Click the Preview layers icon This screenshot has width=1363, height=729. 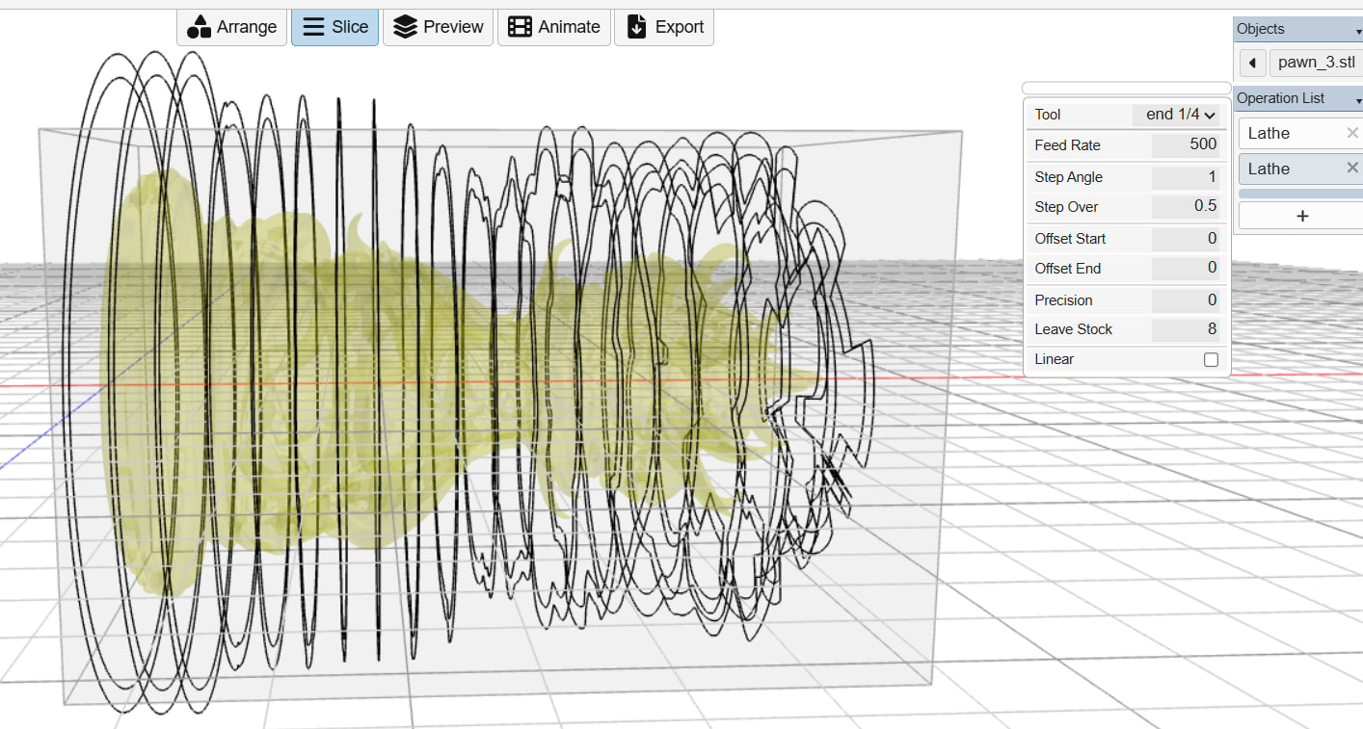click(x=406, y=27)
